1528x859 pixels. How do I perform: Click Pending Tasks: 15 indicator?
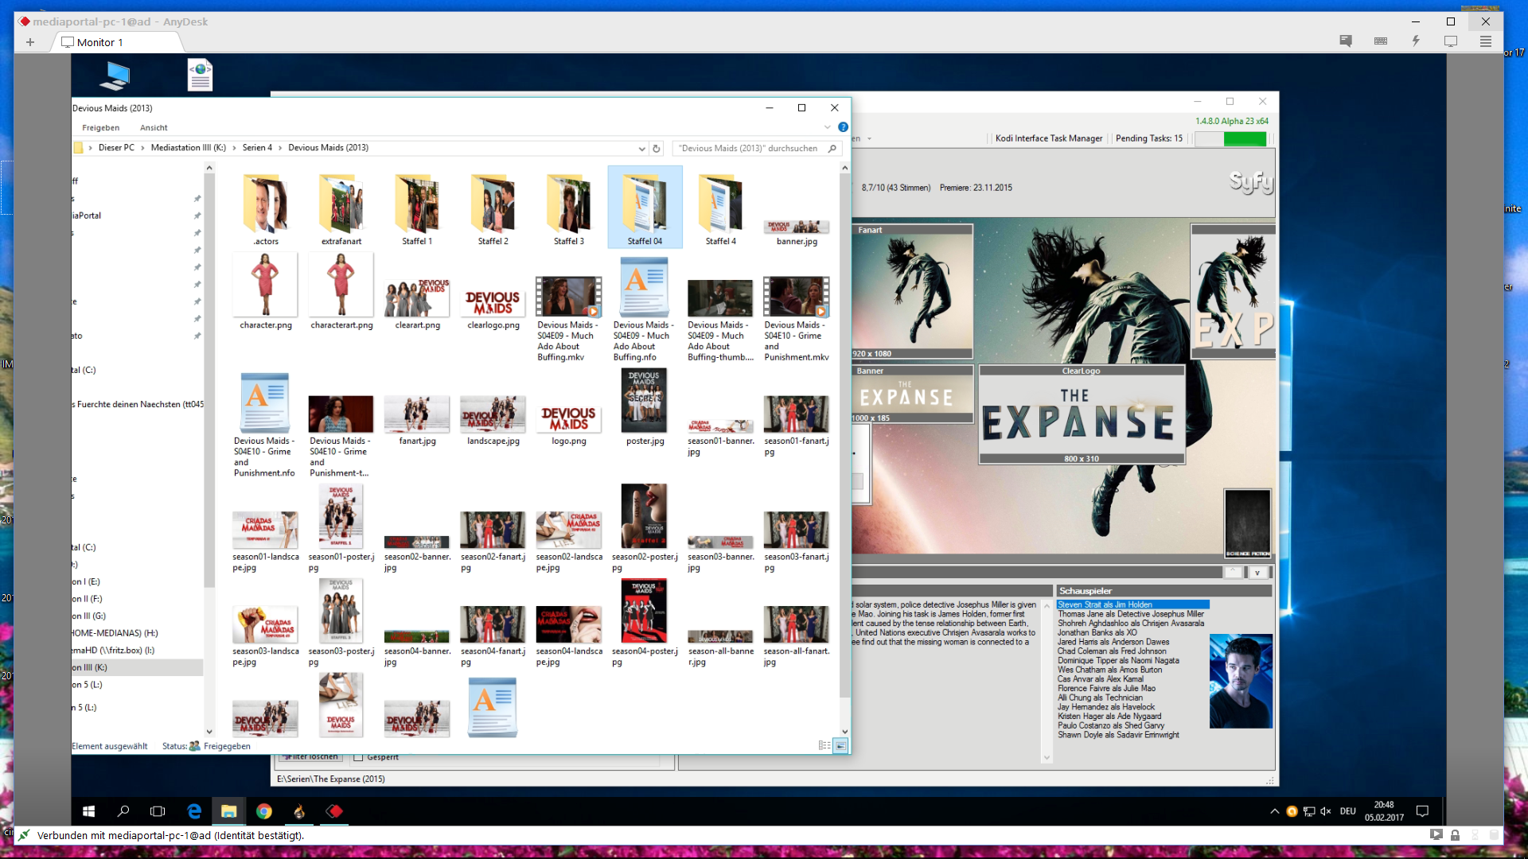click(x=1149, y=138)
